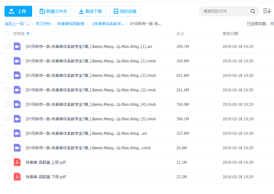
Task: Click the video icon of the (2).rmvb file
Action: pos(17,75)
